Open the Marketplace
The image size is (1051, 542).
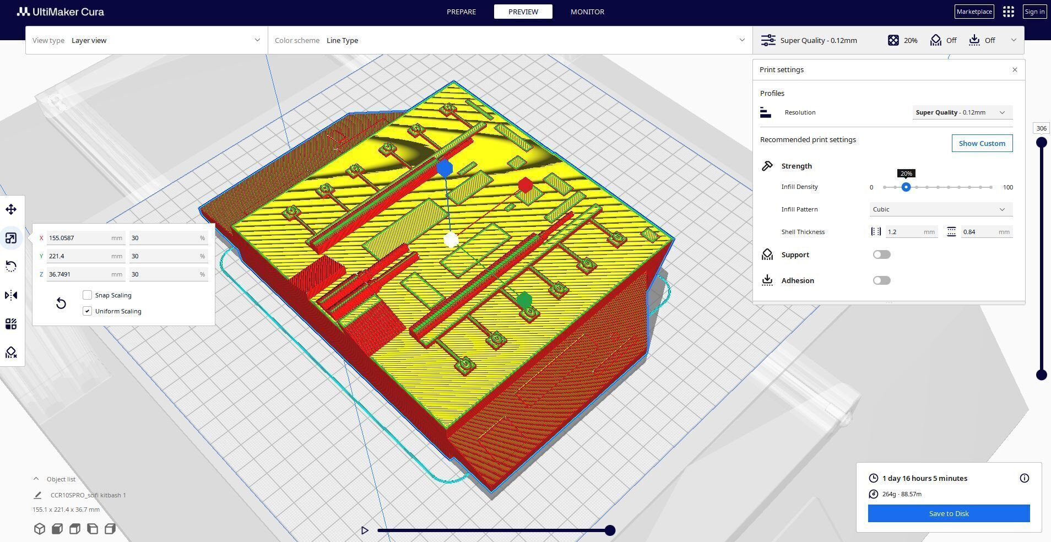tap(974, 12)
